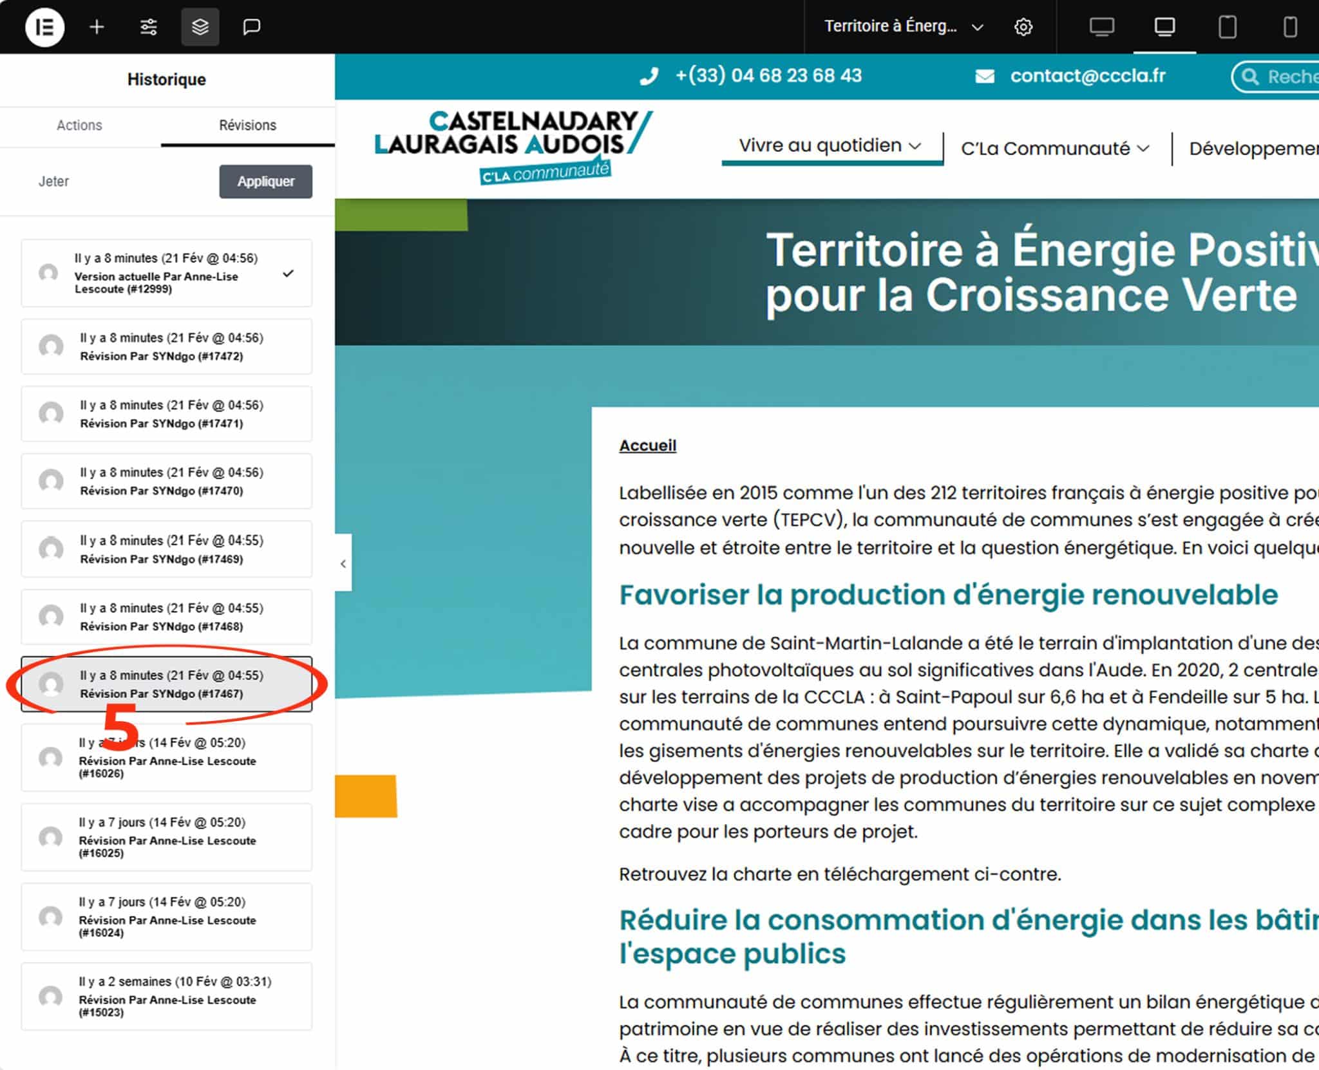Select Anne-Lise Lescoute revision #16026
Screen dimensions: 1319x1070
[x=167, y=758]
